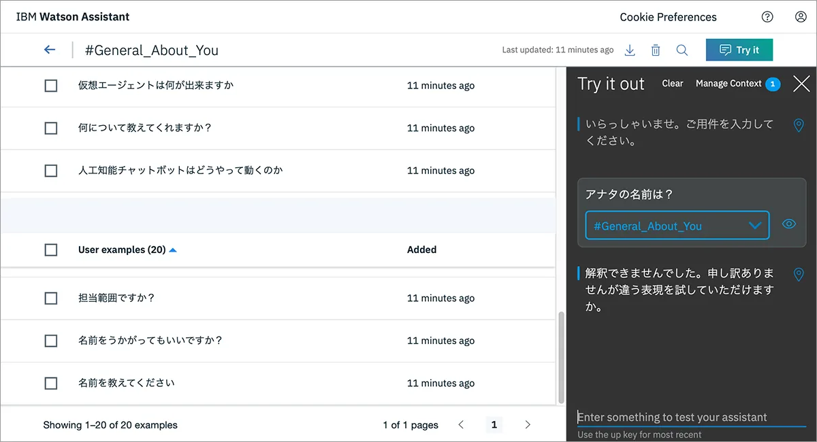Click the example text 担当範囲ですか？
The width and height of the screenshot is (817, 442).
click(x=116, y=298)
